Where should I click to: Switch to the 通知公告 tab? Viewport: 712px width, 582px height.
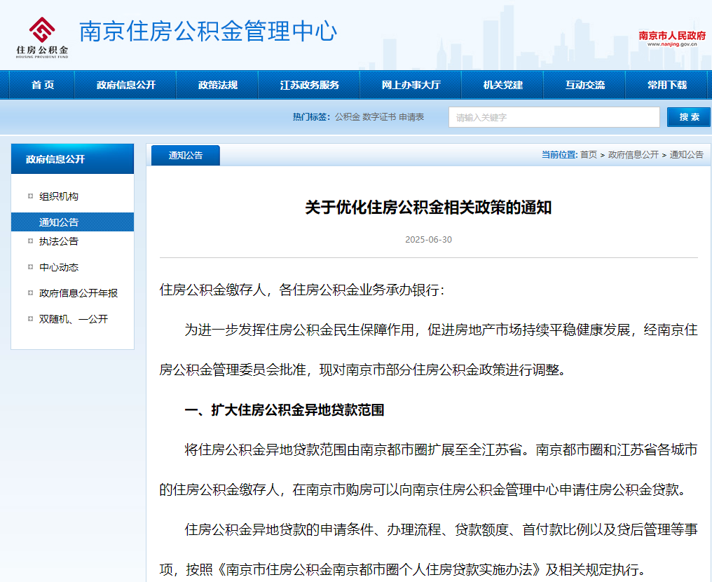click(x=184, y=154)
